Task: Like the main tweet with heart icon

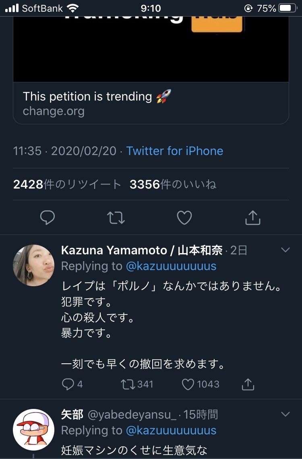Action: 184,218
